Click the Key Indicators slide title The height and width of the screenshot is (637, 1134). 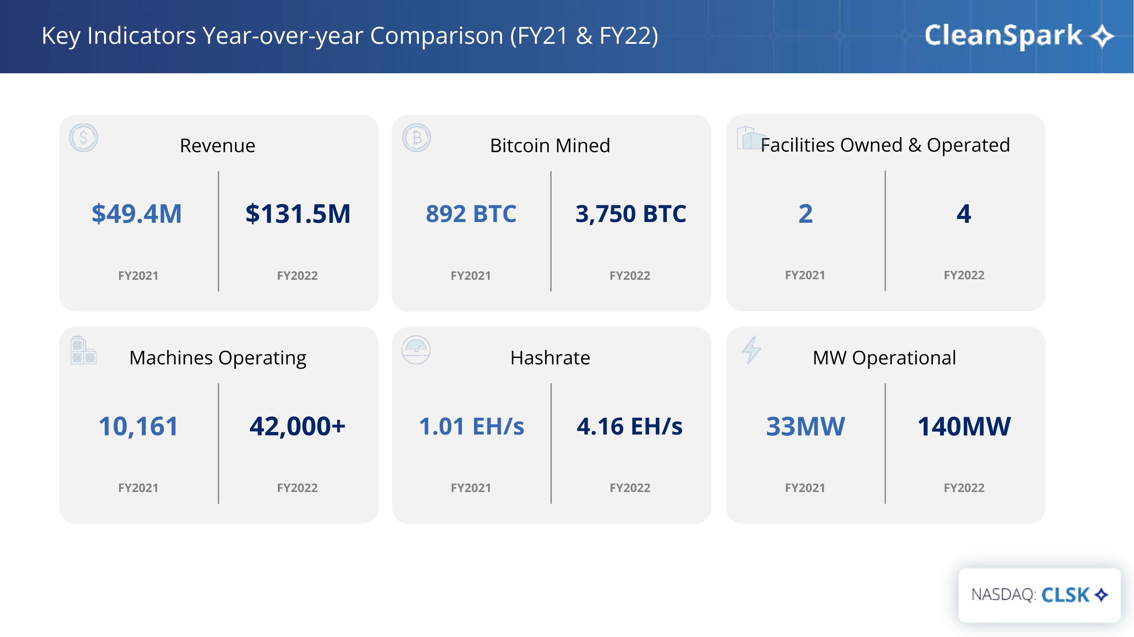tap(350, 35)
